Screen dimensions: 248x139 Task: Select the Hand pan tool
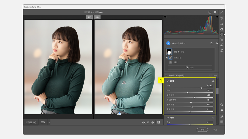click(x=222, y=110)
